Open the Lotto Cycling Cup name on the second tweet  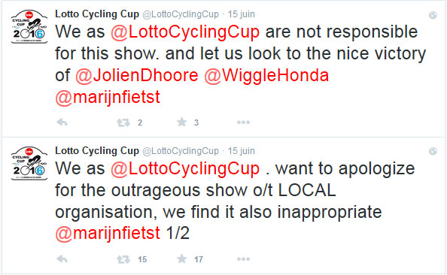pyautogui.click(x=97, y=150)
